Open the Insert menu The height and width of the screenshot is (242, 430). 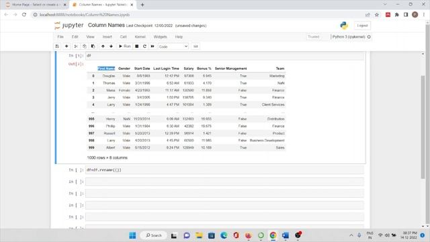click(x=107, y=37)
